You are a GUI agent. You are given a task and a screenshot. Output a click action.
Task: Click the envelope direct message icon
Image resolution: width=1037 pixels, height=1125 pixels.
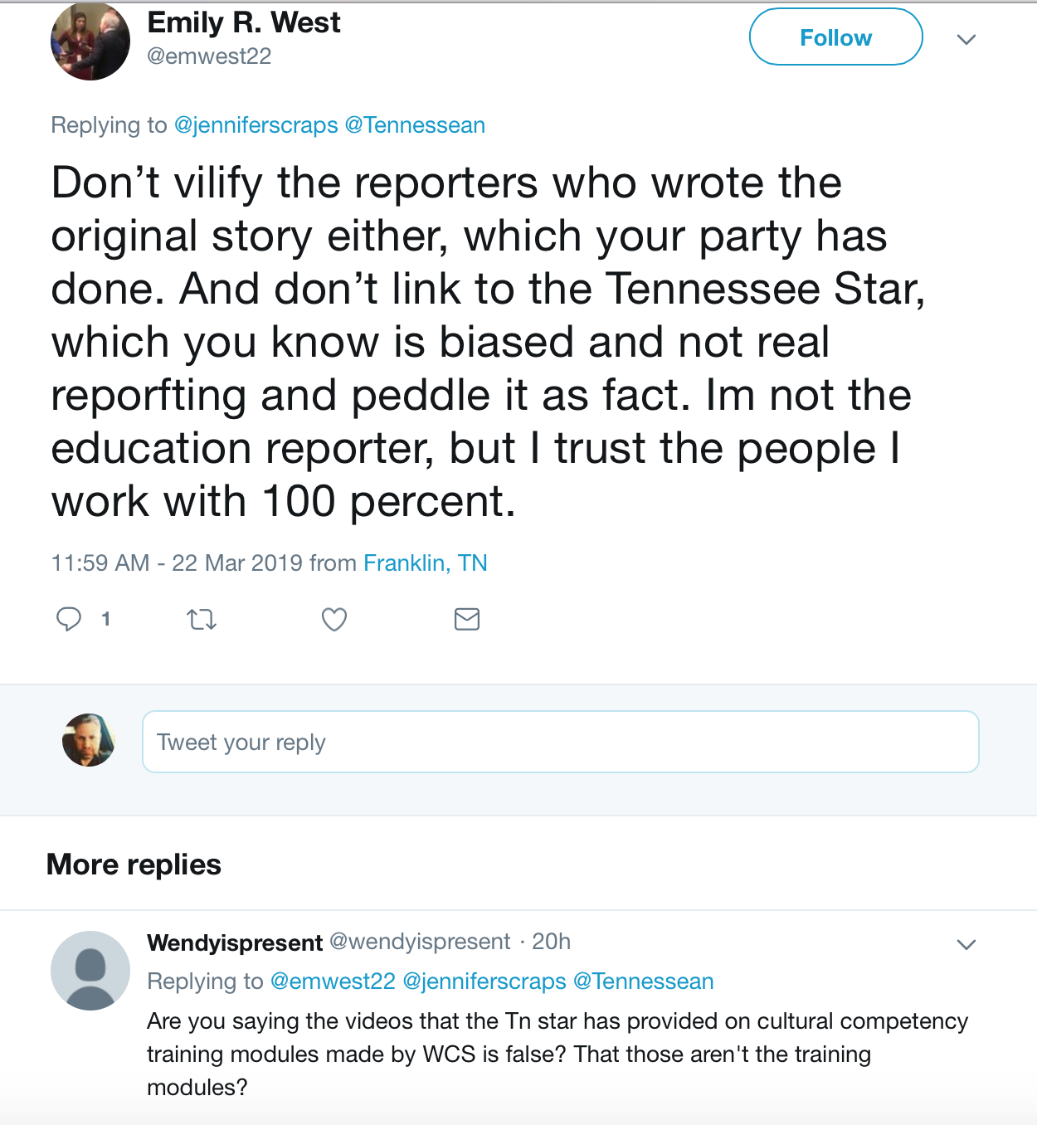coord(467,619)
